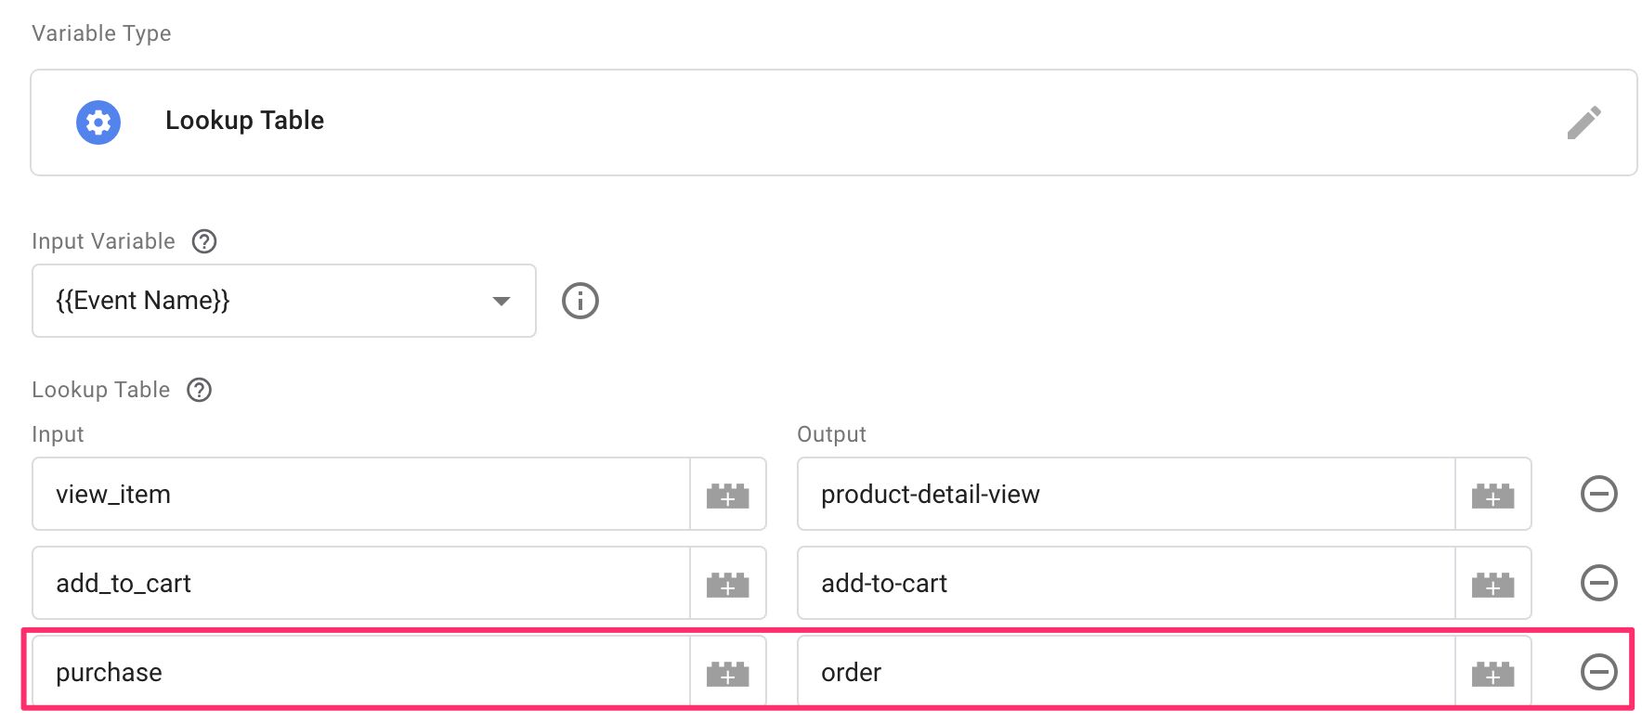Insert variable into view_item input field

click(x=728, y=495)
